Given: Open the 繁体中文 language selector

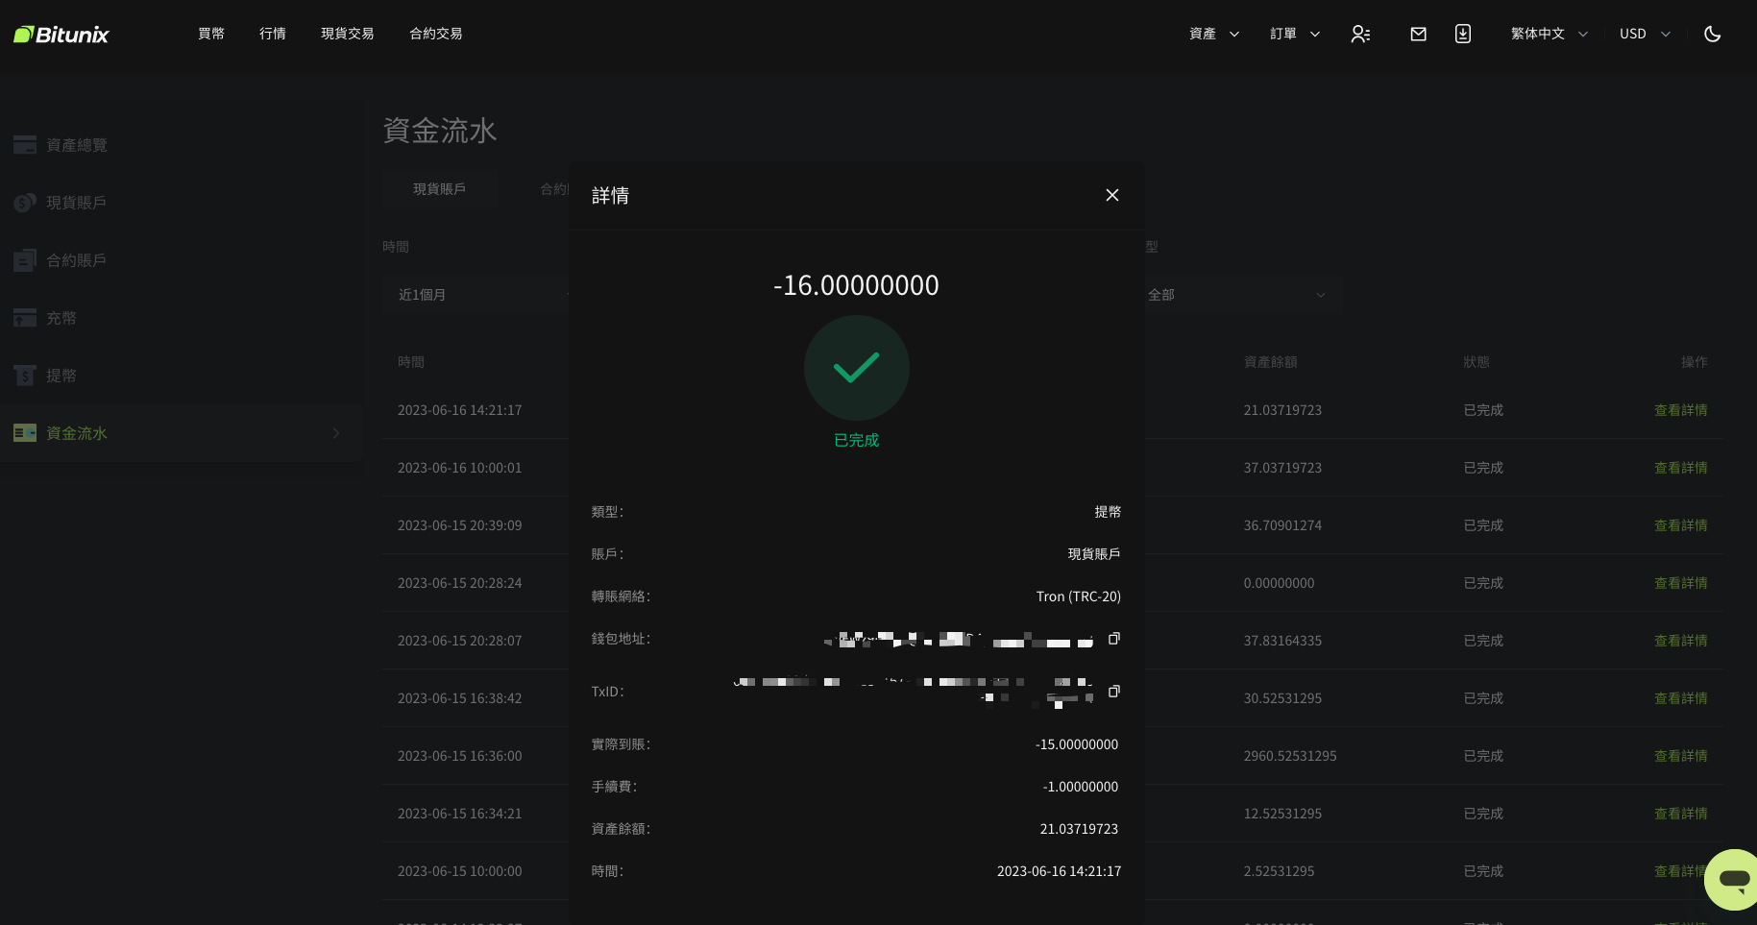Looking at the screenshot, I should click(x=1550, y=34).
